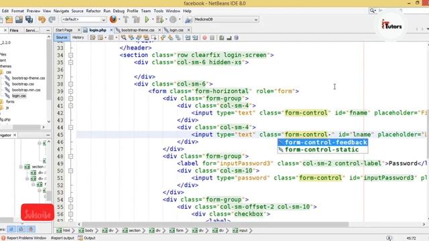This screenshot has width=429, height=241.
Task: Click the Save All toolbar icon
Action: point(29,19)
